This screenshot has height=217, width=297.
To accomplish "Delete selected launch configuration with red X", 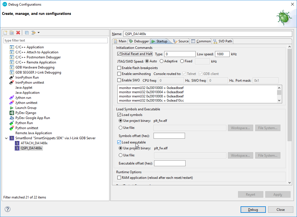I will (x=18, y=33).
